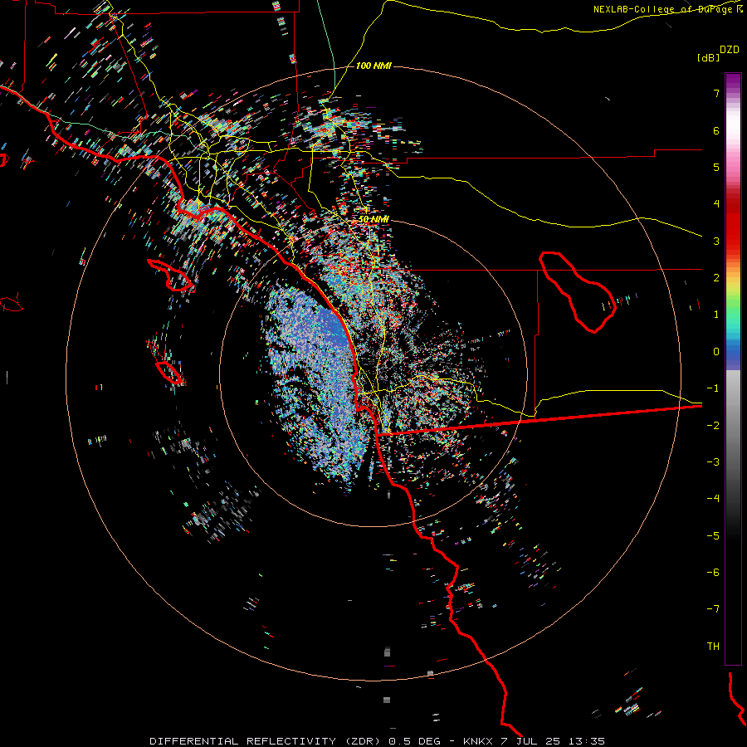Click the Differential Reflectivity (ZDR) caption text
The width and height of the screenshot is (747, 747).
tap(266, 741)
